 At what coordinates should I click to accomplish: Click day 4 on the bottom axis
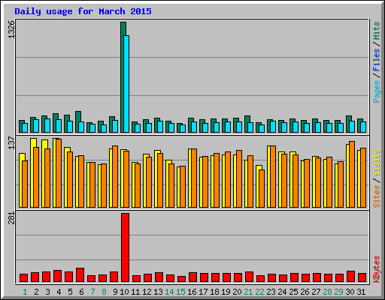pyautogui.click(x=59, y=292)
